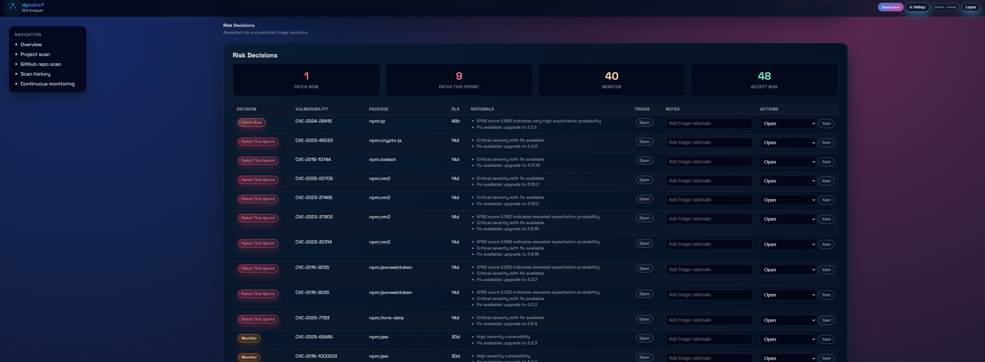Click Open triage badge for CVE-2019-10744
The width and height of the screenshot is (985, 362).
[644, 161]
